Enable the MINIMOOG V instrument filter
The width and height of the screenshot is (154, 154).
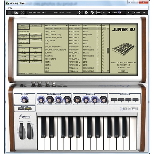tap(35, 37)
